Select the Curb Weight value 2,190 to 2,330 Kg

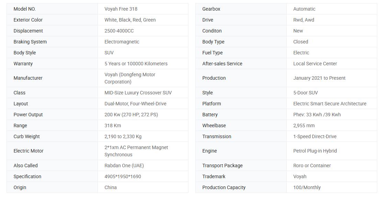123,136
